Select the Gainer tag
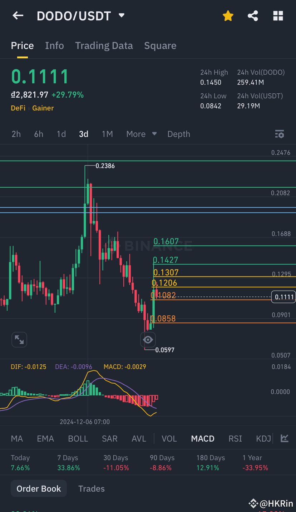Image resolution: width=296 pixels, height=512 pixels. pyautogui.click(x=43, y=108)
